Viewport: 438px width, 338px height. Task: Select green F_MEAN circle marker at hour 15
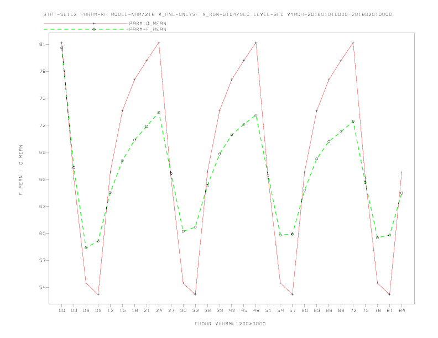tap(122, 161)
